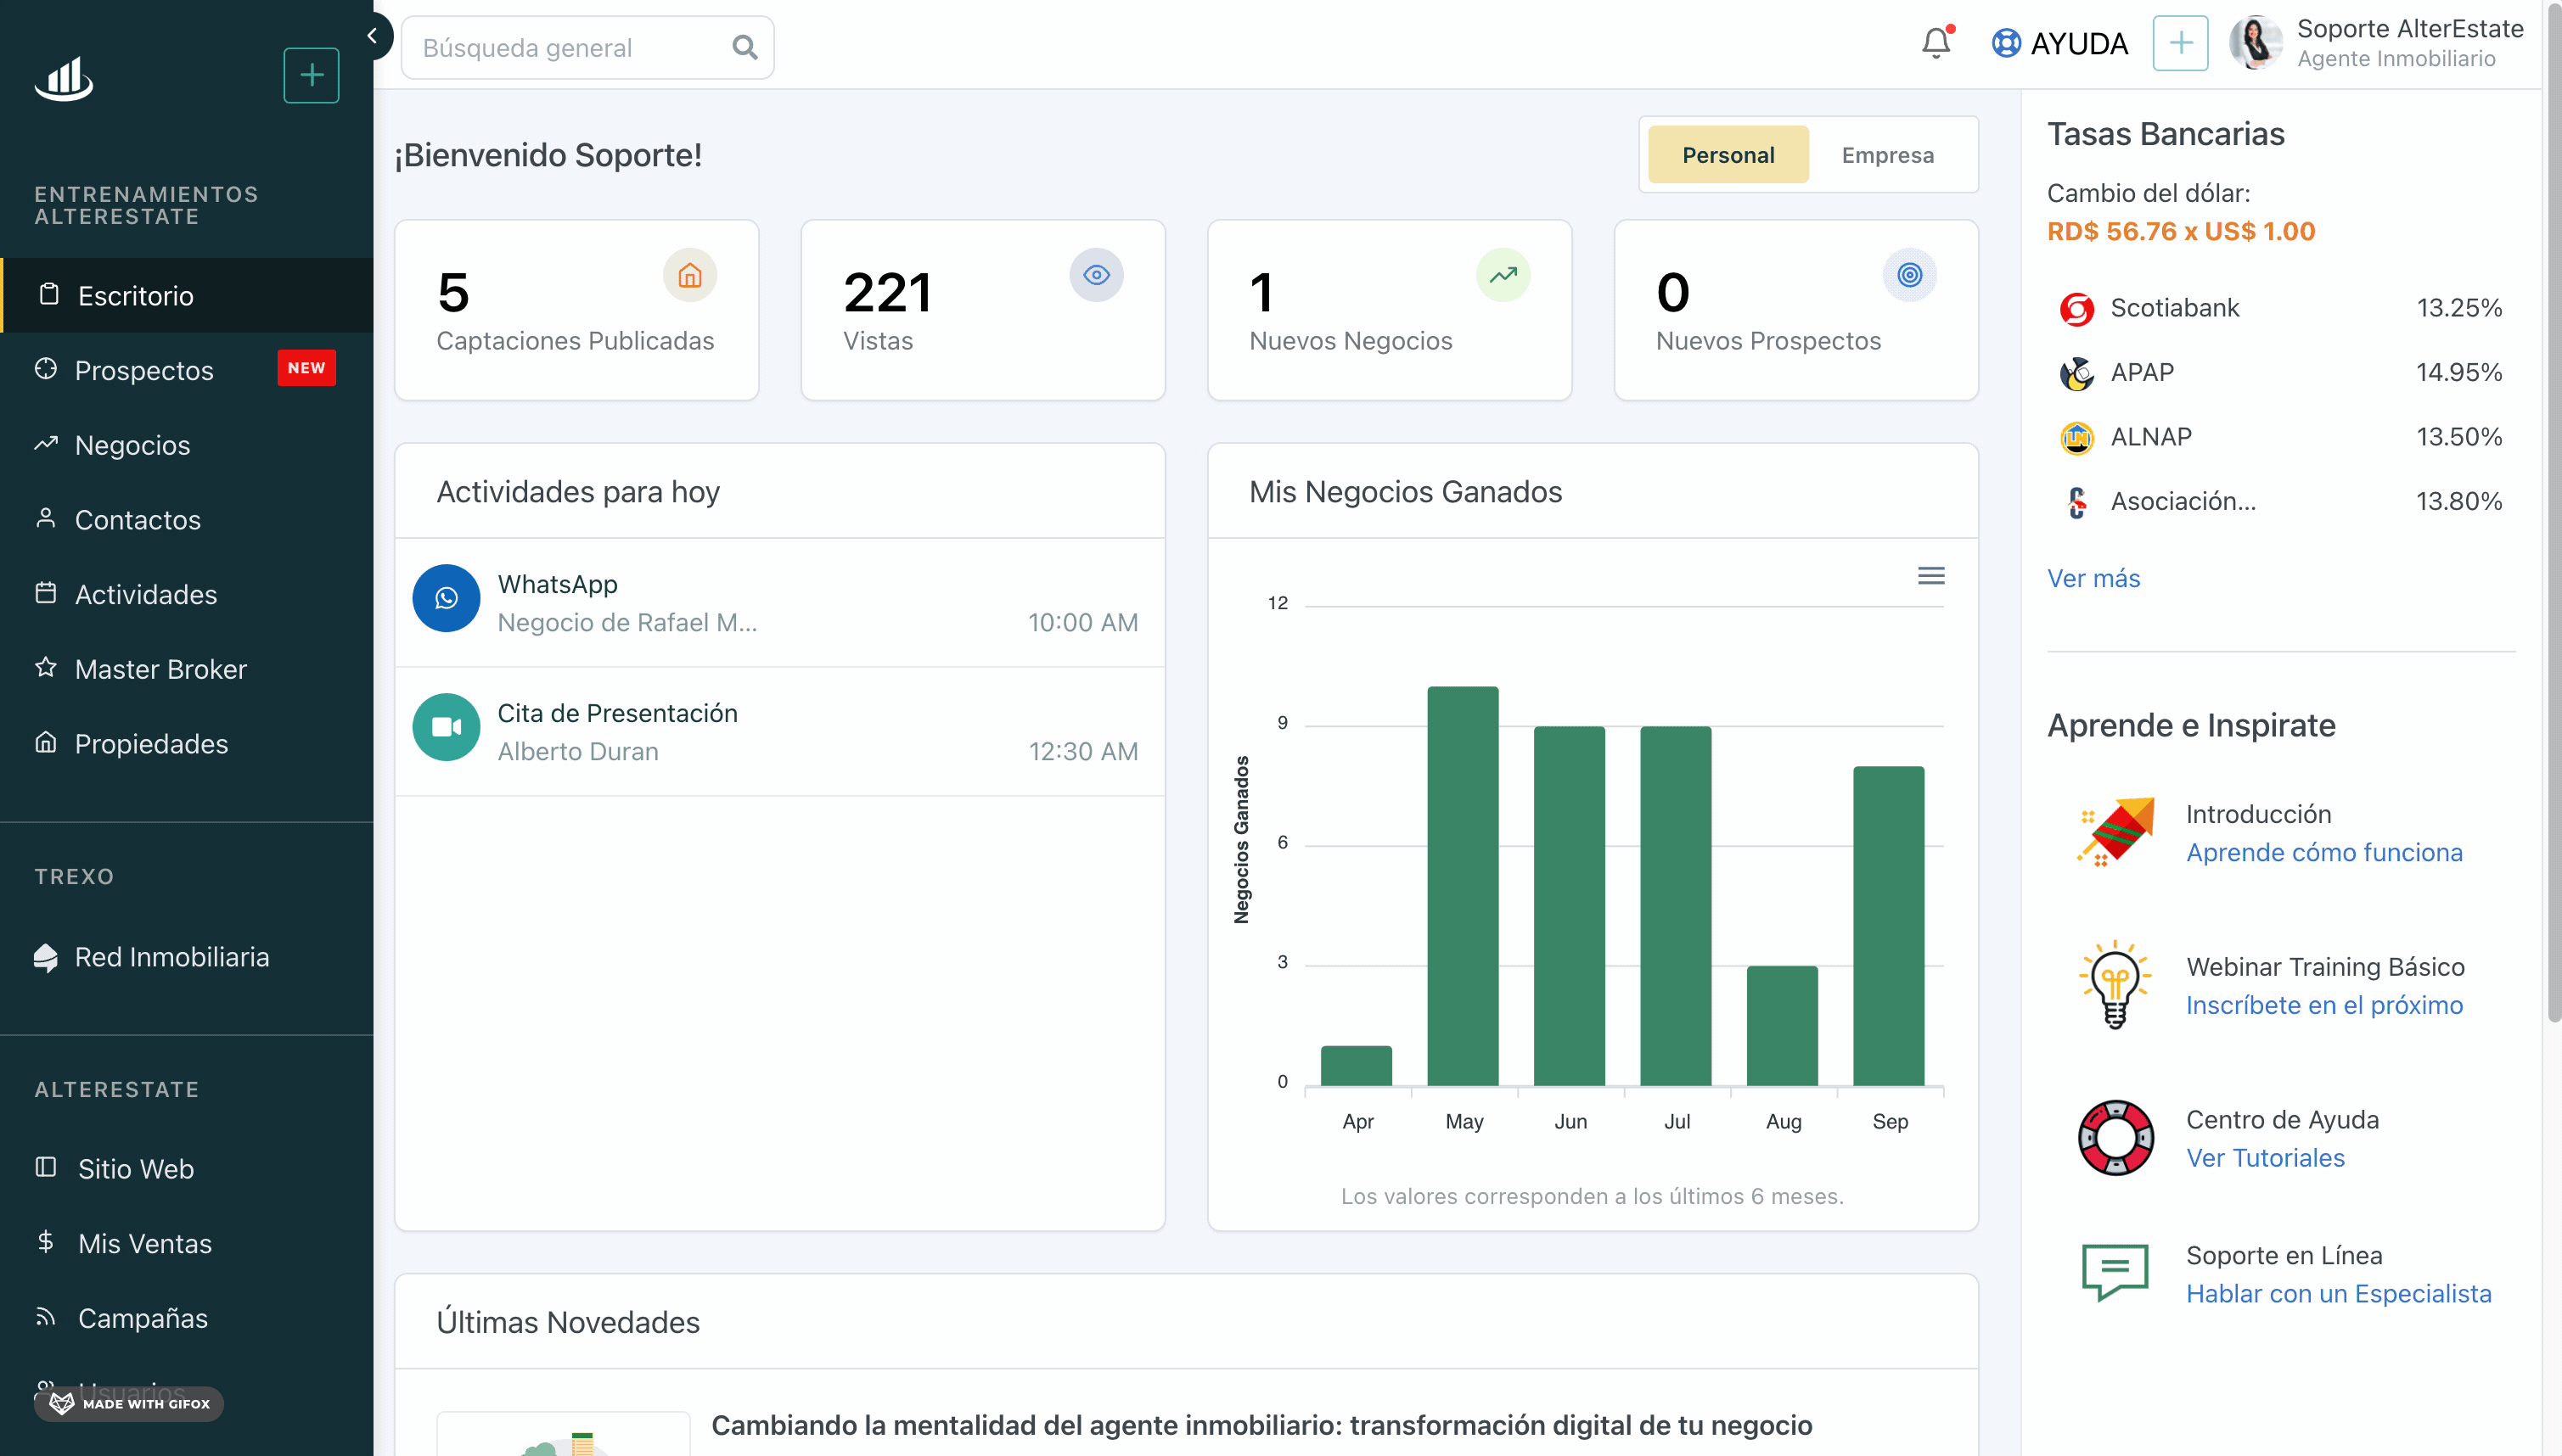Image resolution: width=2562 pixels, height=1456 pixels.
Task: Click the search magnifier icon
Action: pos(744,47)
